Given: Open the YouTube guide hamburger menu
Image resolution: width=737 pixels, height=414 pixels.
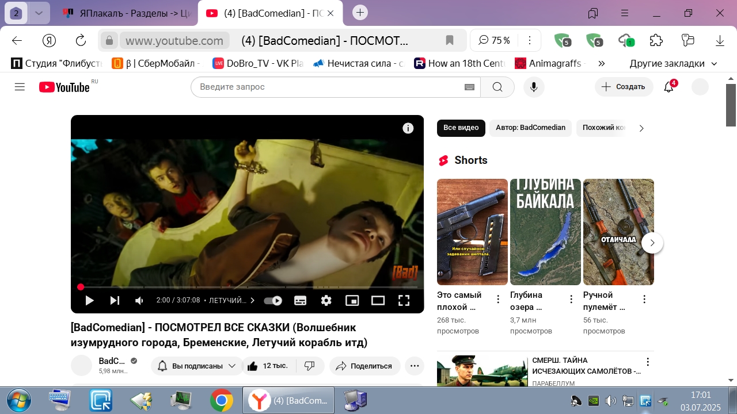Looking at the screenshot, I should 20,87.
